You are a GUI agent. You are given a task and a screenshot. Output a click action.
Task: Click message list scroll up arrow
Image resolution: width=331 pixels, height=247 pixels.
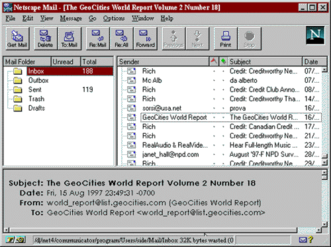click(x=324, y=70)
